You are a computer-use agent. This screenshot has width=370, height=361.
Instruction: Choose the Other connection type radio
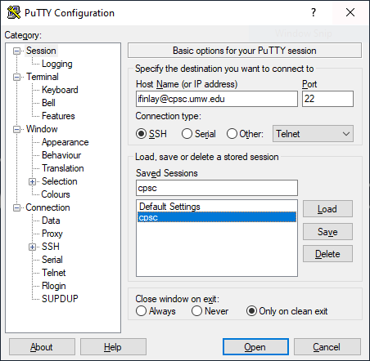(232, 134)
